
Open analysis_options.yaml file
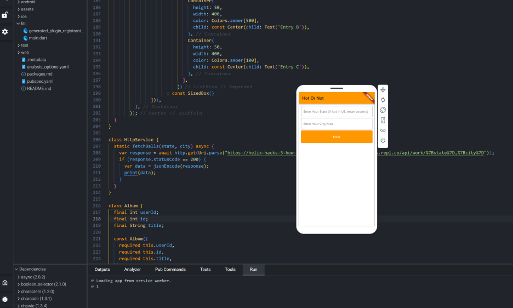48,67
